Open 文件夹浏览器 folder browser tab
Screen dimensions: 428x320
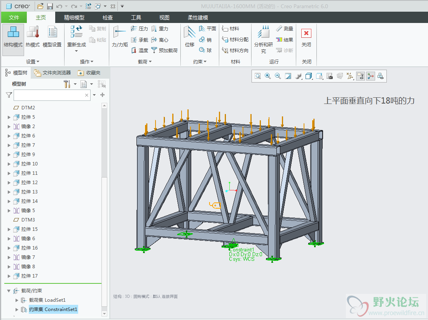[x=52, y=73]
